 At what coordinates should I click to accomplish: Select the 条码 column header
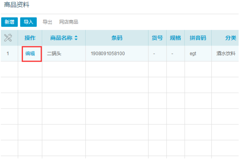pos(117,38)
